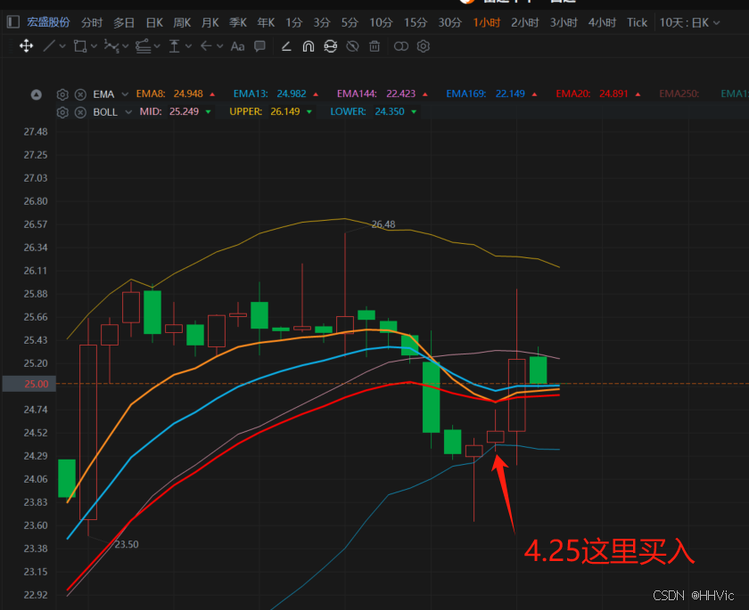Click the 26.48 high price marker
The image size is (749, 610).
pos(383,224)
